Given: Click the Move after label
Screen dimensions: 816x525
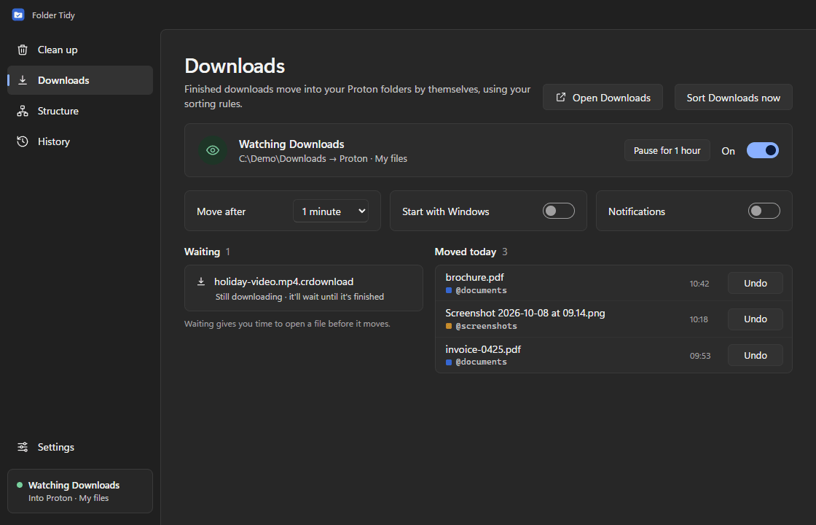Looking at the screenshot, I should (221, 211).
